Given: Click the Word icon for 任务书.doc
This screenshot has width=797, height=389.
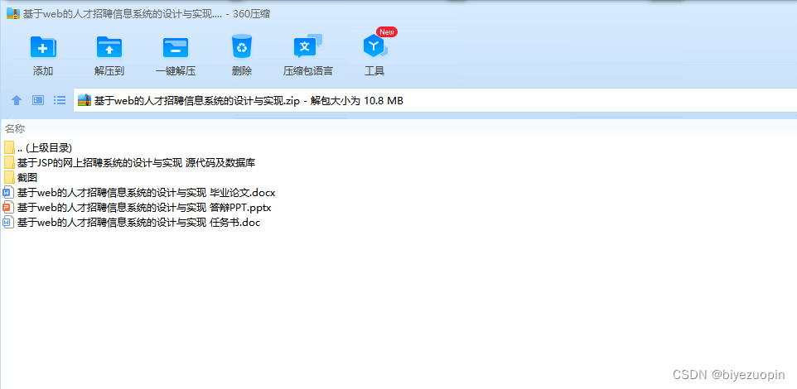Looking at the screenshot, I should point(8,222).
